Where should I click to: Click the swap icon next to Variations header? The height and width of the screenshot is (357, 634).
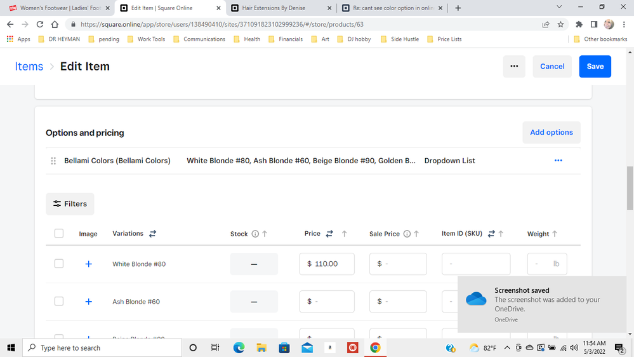point(152,234)
